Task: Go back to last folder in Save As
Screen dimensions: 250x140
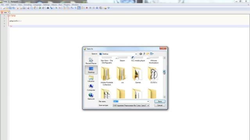Action: tap(141, 54)
